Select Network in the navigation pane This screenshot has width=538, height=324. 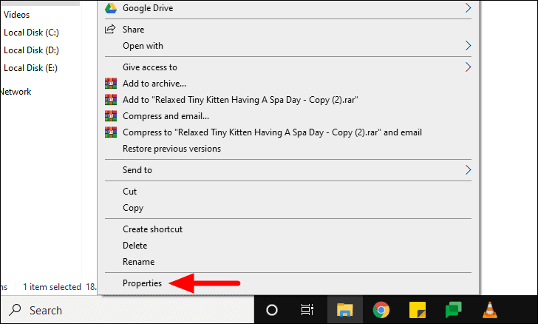tap(16, 92)
